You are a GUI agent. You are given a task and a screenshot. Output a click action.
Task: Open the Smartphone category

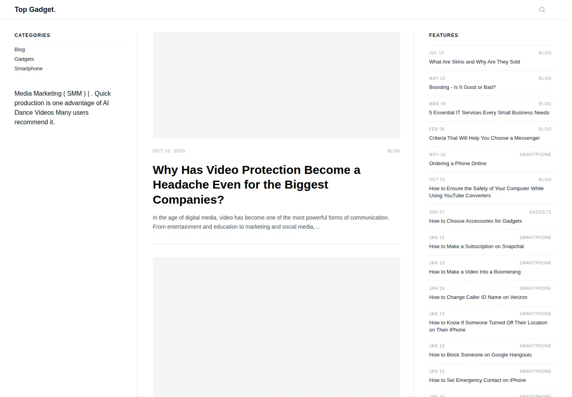coord(28,69)
